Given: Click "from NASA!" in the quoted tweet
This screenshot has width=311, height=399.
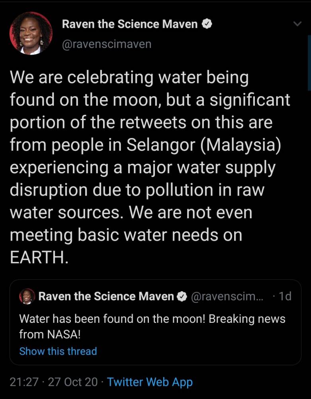Looking at the screenshot, I should 50,334.
